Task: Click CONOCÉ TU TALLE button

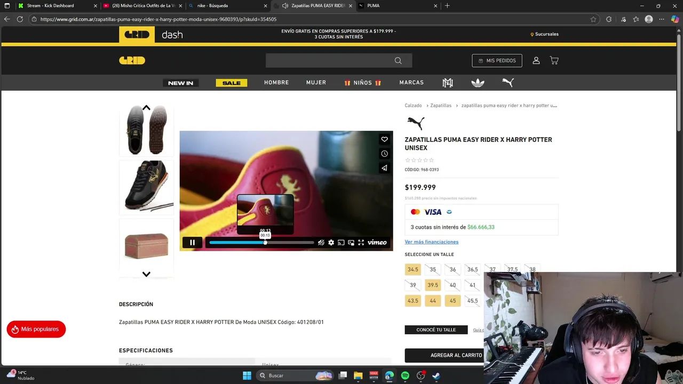Action: coord(436,330)
